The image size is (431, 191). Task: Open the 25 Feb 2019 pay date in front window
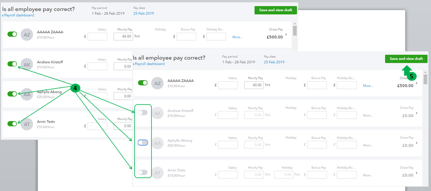point(274,62)
